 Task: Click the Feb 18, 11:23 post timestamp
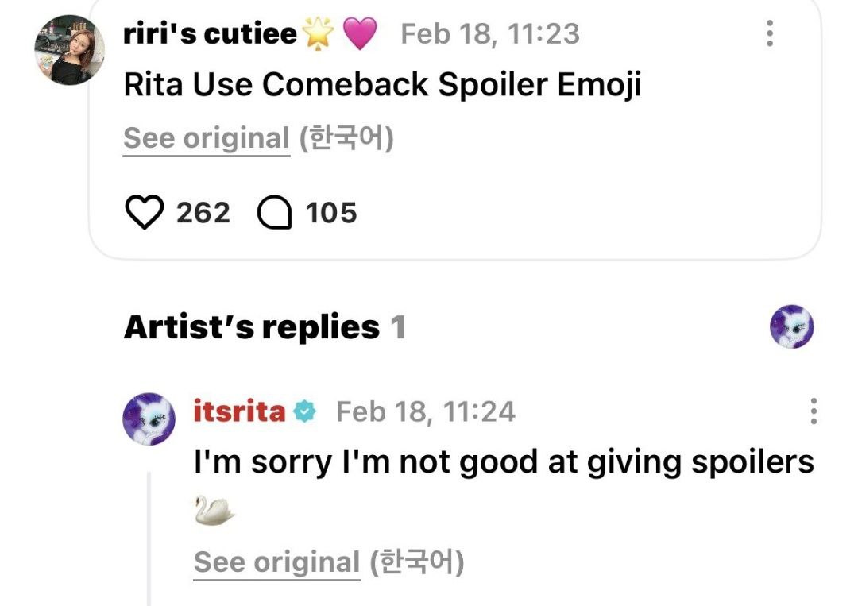click(x=490, y=34)
